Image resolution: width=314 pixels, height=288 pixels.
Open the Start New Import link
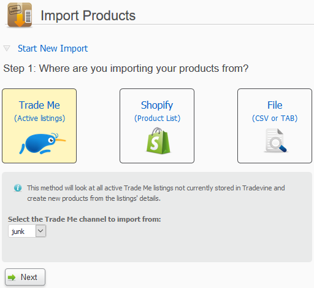point(53,49)
